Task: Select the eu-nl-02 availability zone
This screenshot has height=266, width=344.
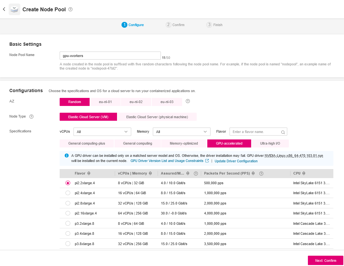Action: click(136, 102)
